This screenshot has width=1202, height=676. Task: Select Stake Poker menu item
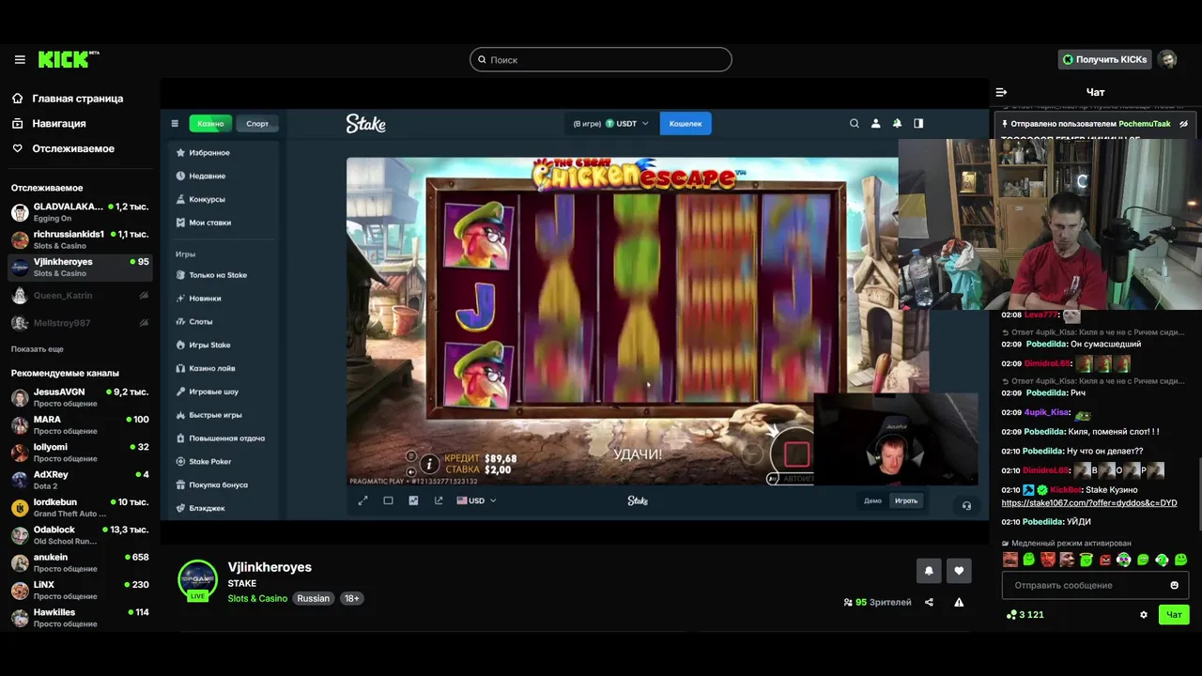(x=225, y=461)
